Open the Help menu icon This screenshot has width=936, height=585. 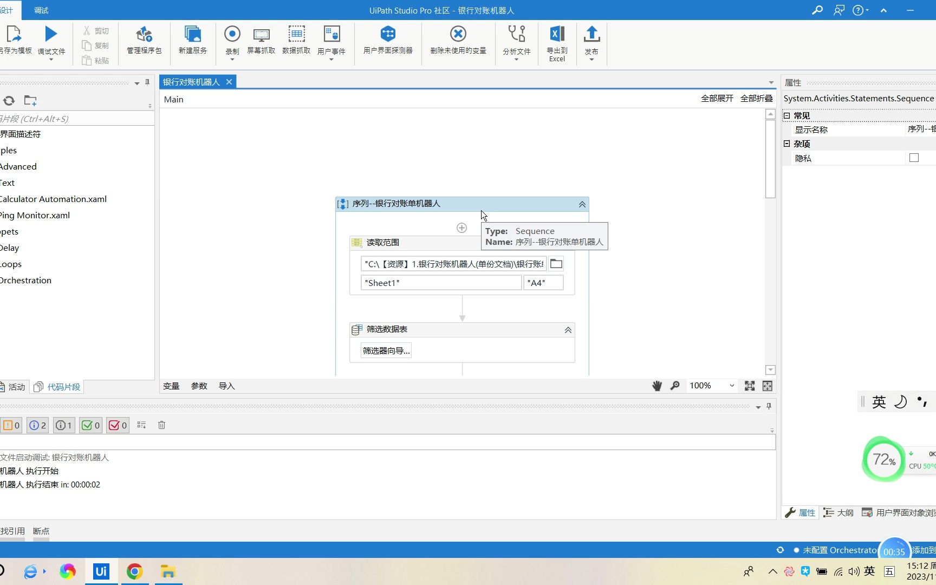pyautogui.click(x=860, y=10)
